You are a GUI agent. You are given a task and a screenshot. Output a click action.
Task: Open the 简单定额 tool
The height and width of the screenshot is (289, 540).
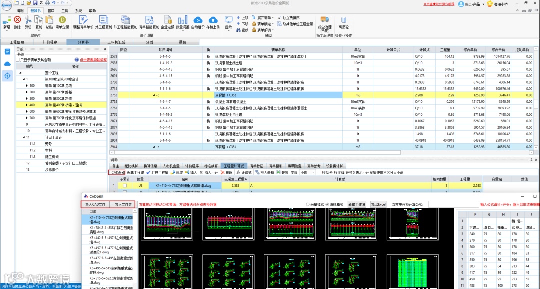pyautogui.click(x=62, y=22)
